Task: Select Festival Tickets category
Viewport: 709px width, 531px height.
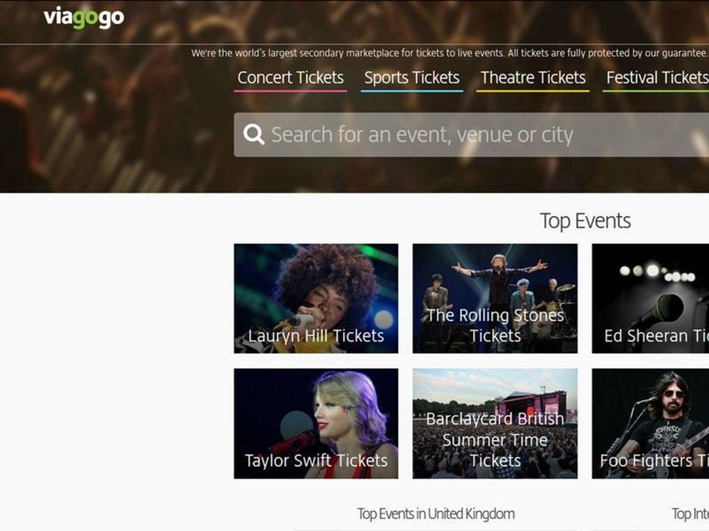Action: (x=655, y=77)
